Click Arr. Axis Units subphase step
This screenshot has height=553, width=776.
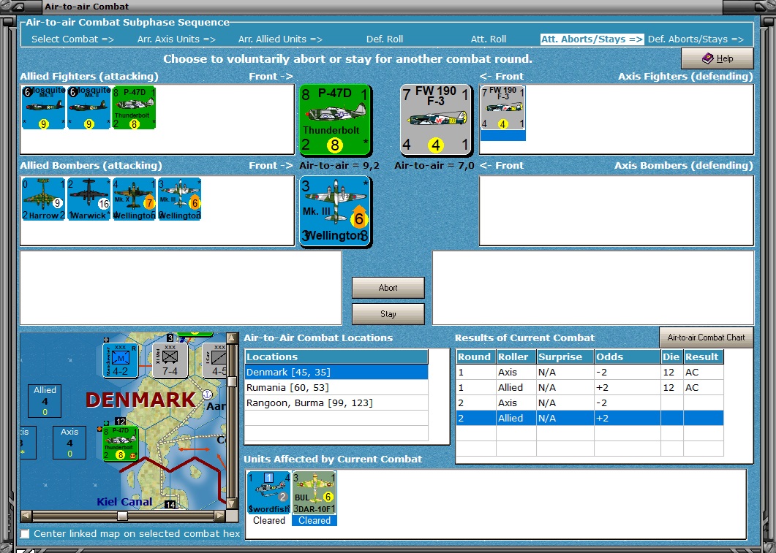click(176, 39)
